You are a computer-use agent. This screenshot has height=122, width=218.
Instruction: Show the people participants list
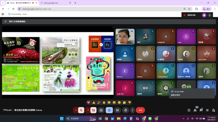point(195,110)
